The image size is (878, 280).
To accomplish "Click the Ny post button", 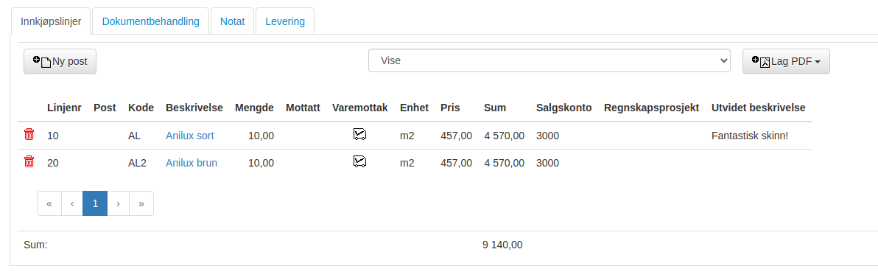I will click(60, 61).
